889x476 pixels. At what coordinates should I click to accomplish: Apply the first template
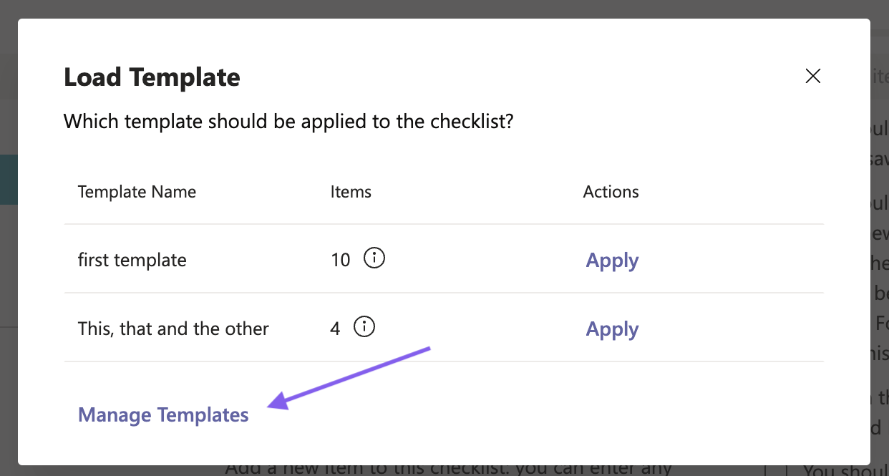pyautogui.click(x=612, y=260)
